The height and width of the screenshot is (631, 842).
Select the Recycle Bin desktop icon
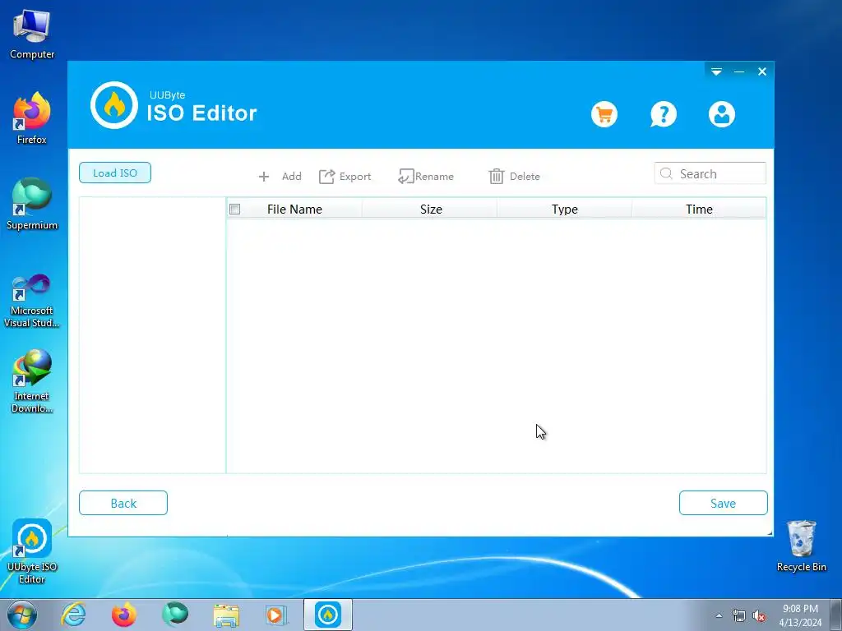click(801, 546)
